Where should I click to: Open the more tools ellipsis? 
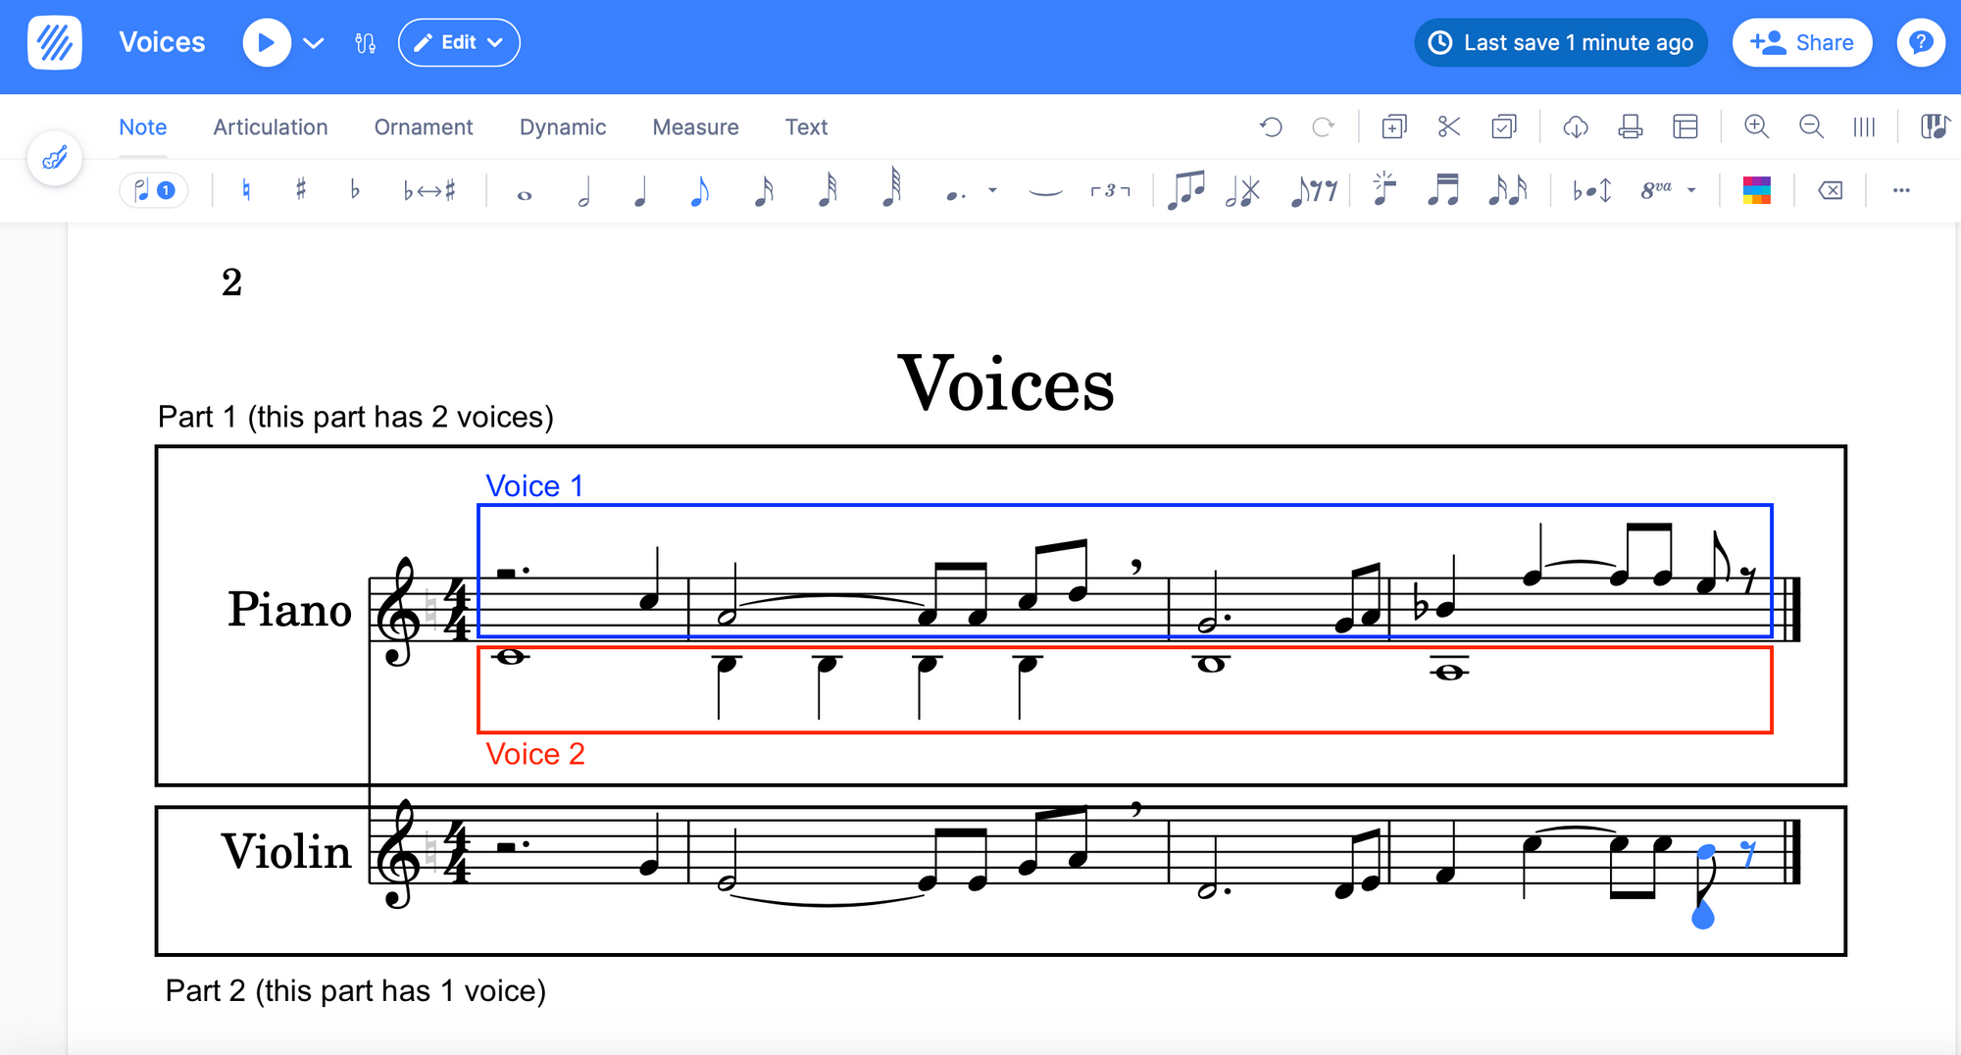pos(1901,190)
